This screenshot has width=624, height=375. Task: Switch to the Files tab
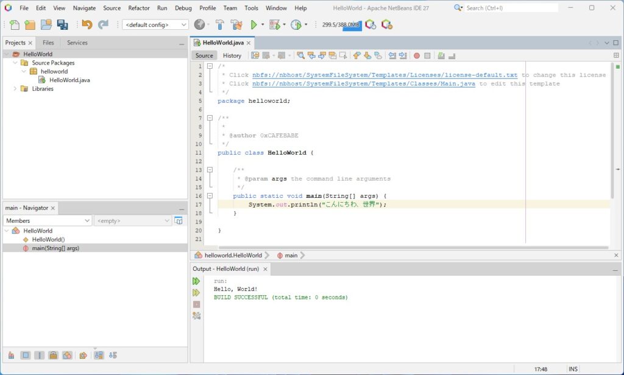pyautogui.click(x=48, y=43)
